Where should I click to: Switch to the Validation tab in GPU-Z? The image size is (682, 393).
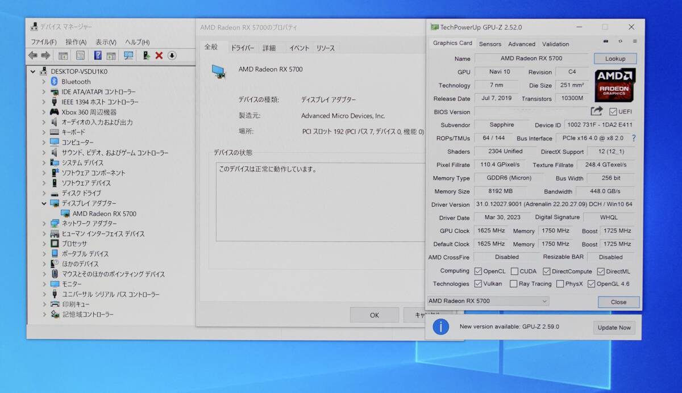(555, 44)
